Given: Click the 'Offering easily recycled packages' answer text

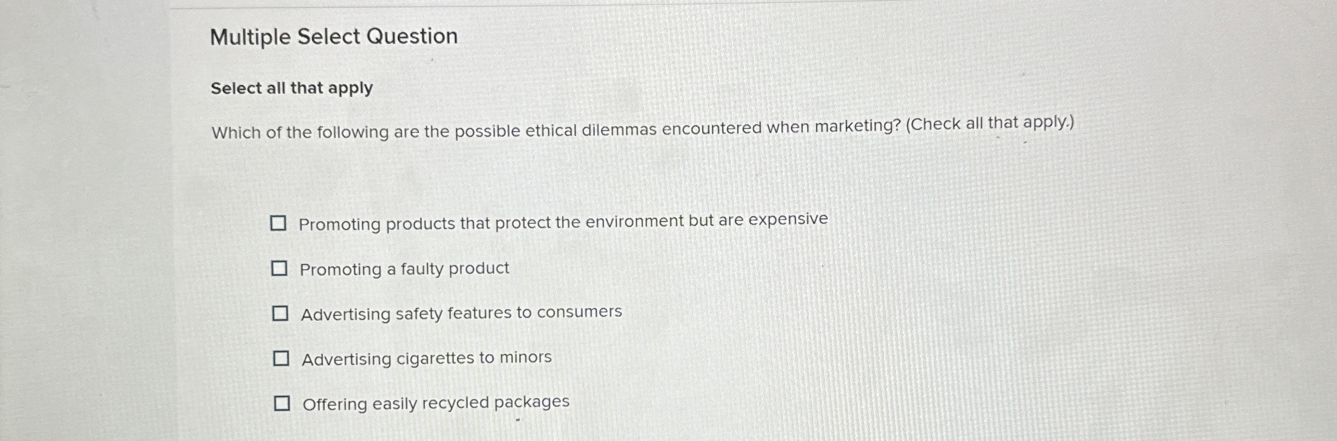Looking at the screenshot, I should (x=435, y=402).
